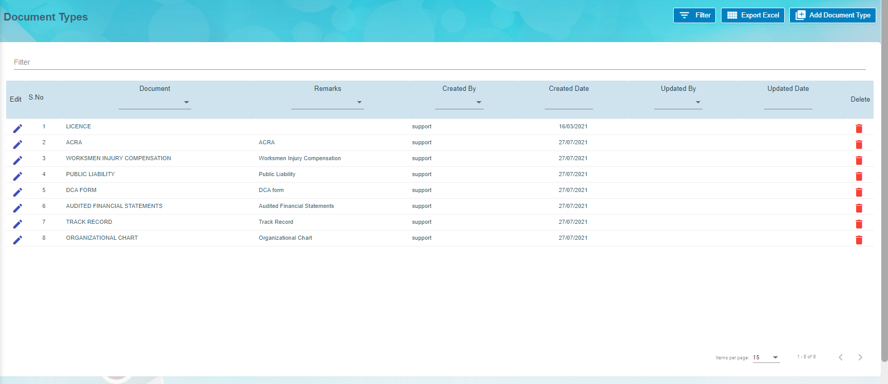Click pencil icon for WORKSMEN INJURY COMPENSATION

coord(17,160)
